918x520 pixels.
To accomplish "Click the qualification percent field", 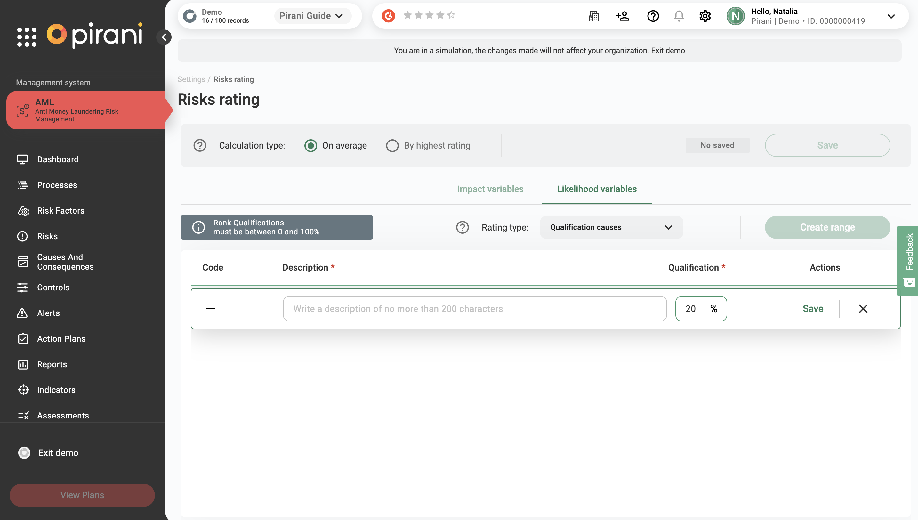I will click(701, 309).
